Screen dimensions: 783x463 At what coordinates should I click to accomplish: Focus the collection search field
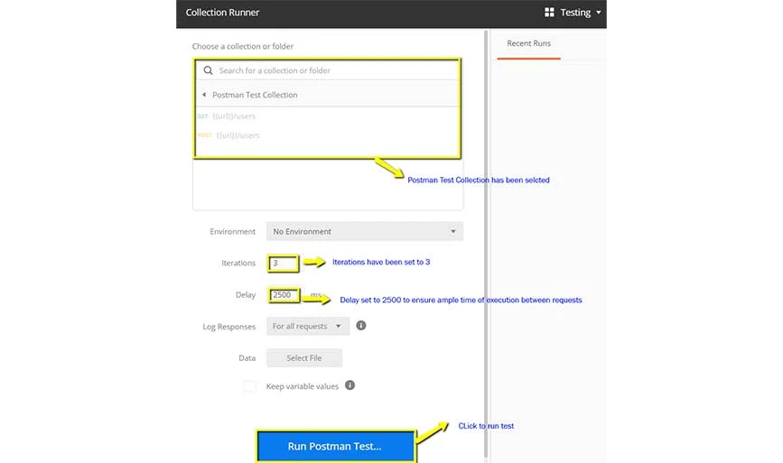(x=327, y=70)
